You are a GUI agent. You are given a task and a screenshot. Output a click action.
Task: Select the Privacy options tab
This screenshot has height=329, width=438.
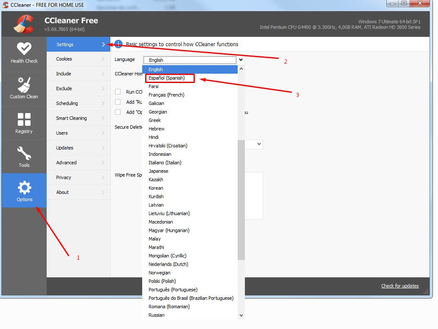[79, 177]
